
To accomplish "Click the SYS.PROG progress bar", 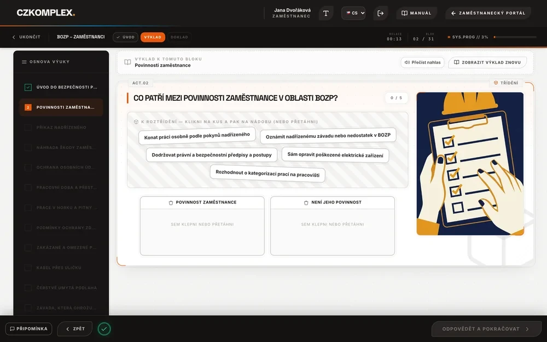I will point(515,37).
